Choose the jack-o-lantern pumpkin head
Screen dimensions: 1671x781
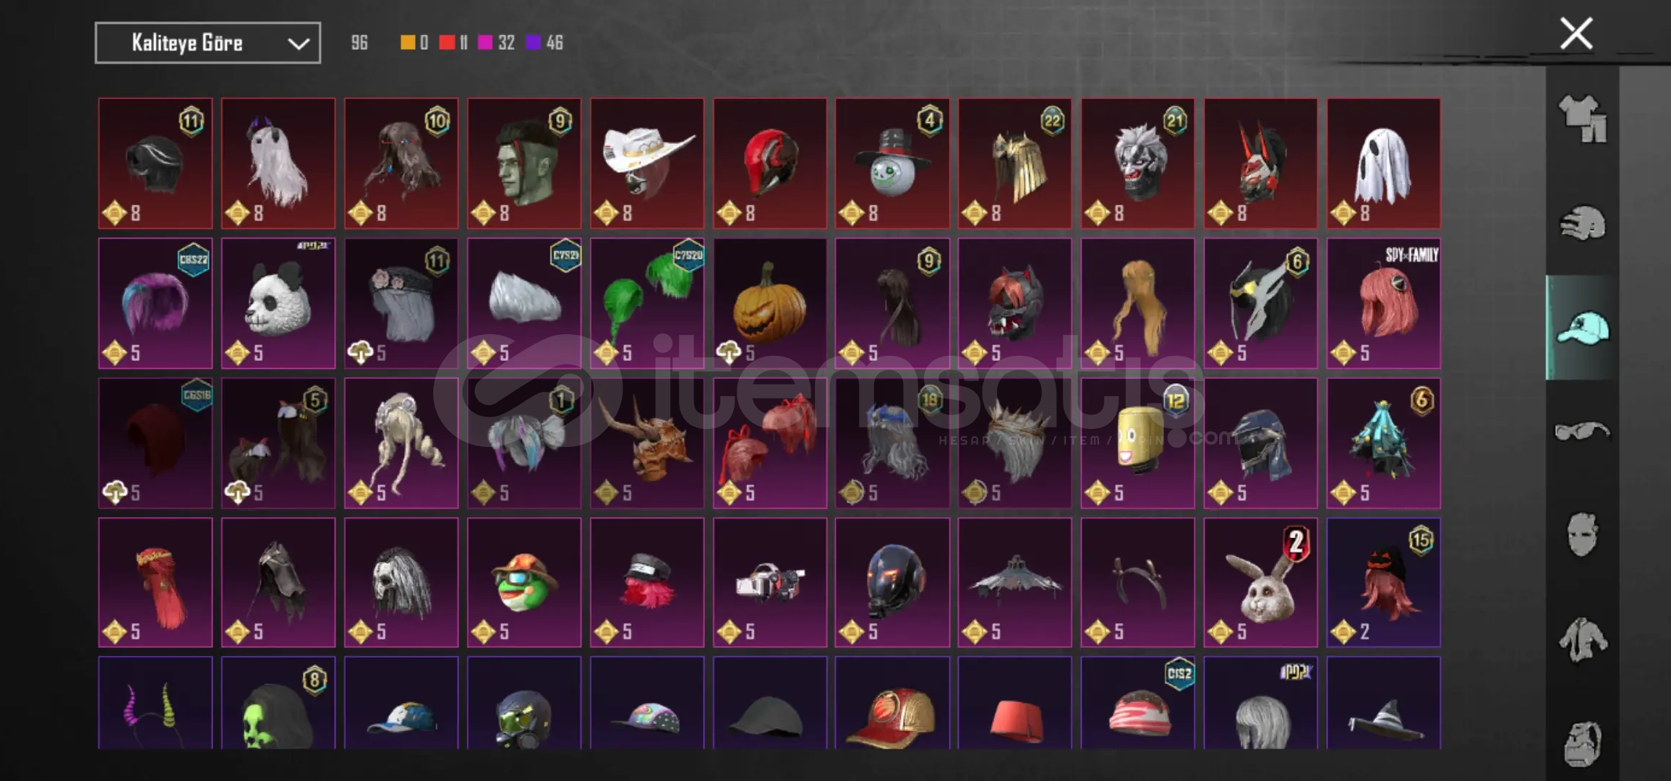point(770,303)
